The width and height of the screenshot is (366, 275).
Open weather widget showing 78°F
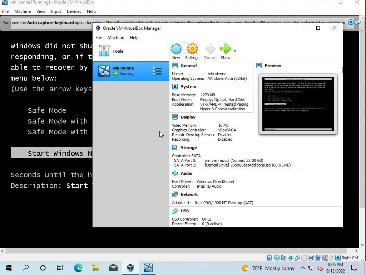point(268,268)
